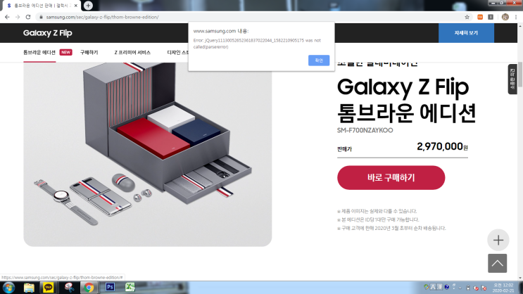Select the Samsung 톰브라운 에디션 browser tab
Image resolution: width=523 pixels, height=294 pixels.
pyautogui.click(x=41, y=6)
